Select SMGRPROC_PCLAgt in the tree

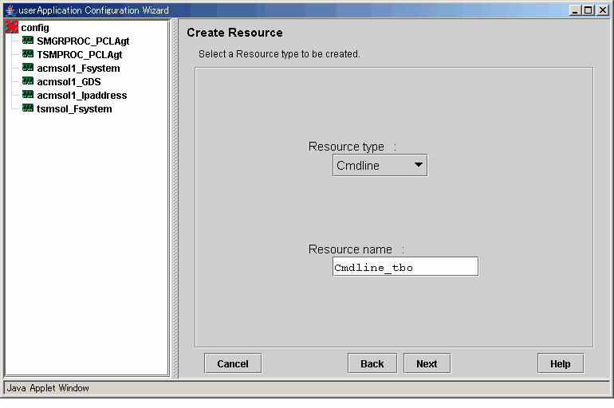83,41
